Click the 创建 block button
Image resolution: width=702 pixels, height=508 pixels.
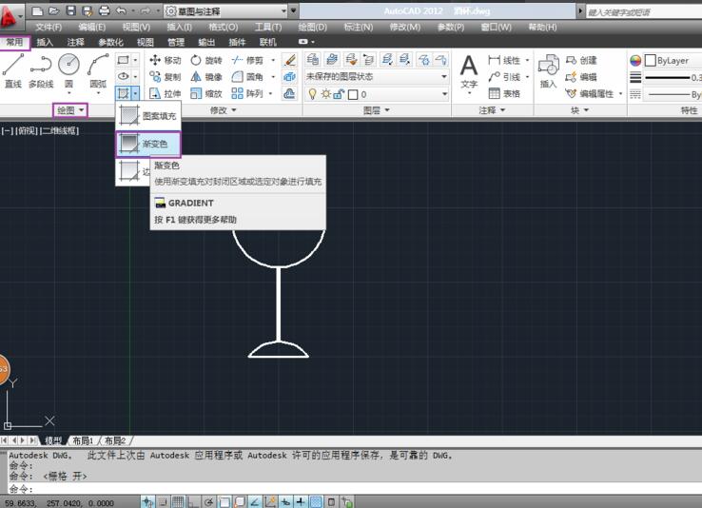click(580, 60)
